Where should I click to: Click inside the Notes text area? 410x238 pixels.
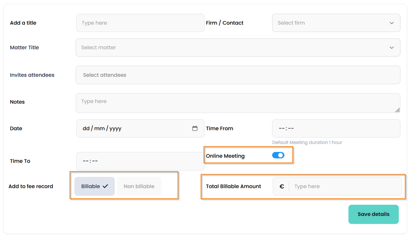[238, 103]
